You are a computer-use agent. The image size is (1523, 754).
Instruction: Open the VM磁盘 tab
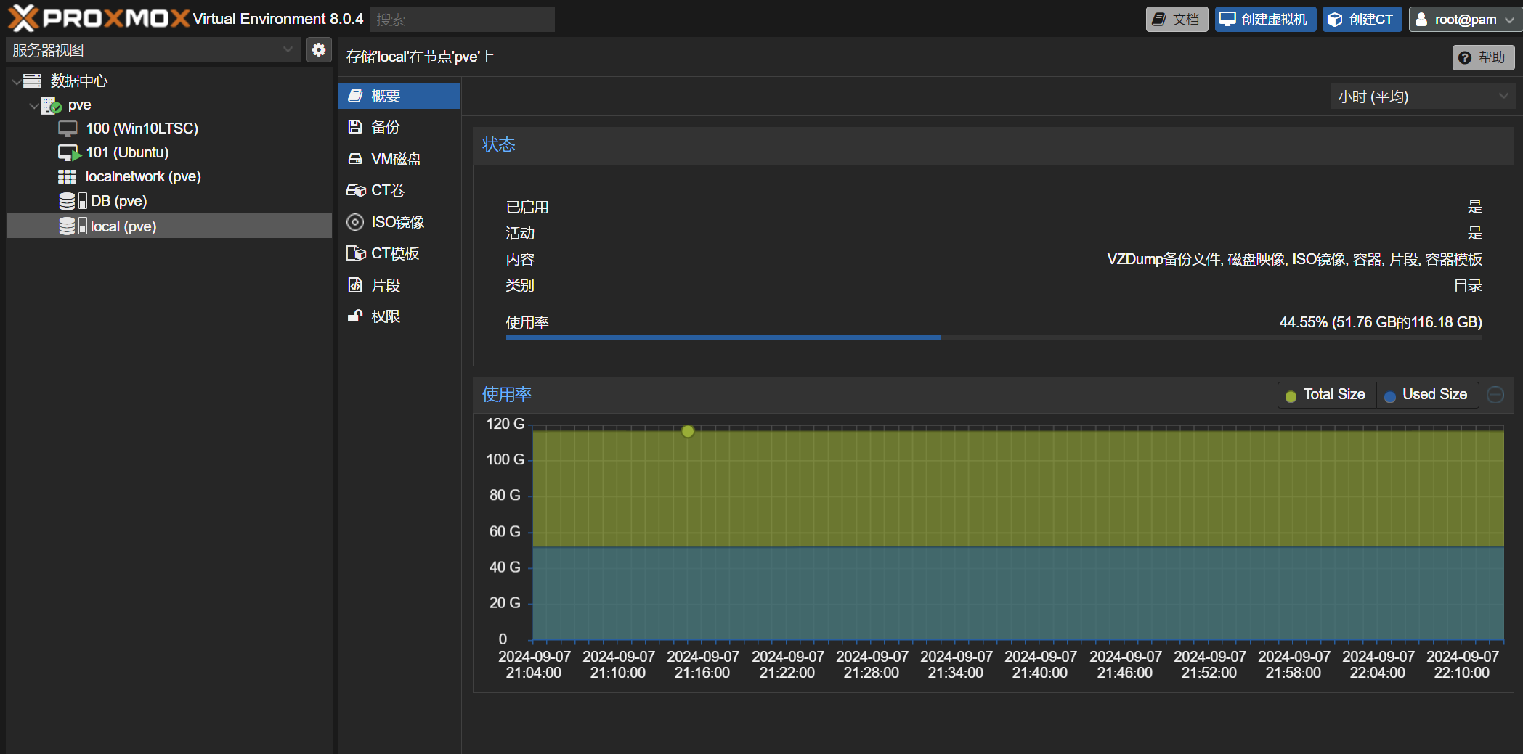tap(395, 159)
